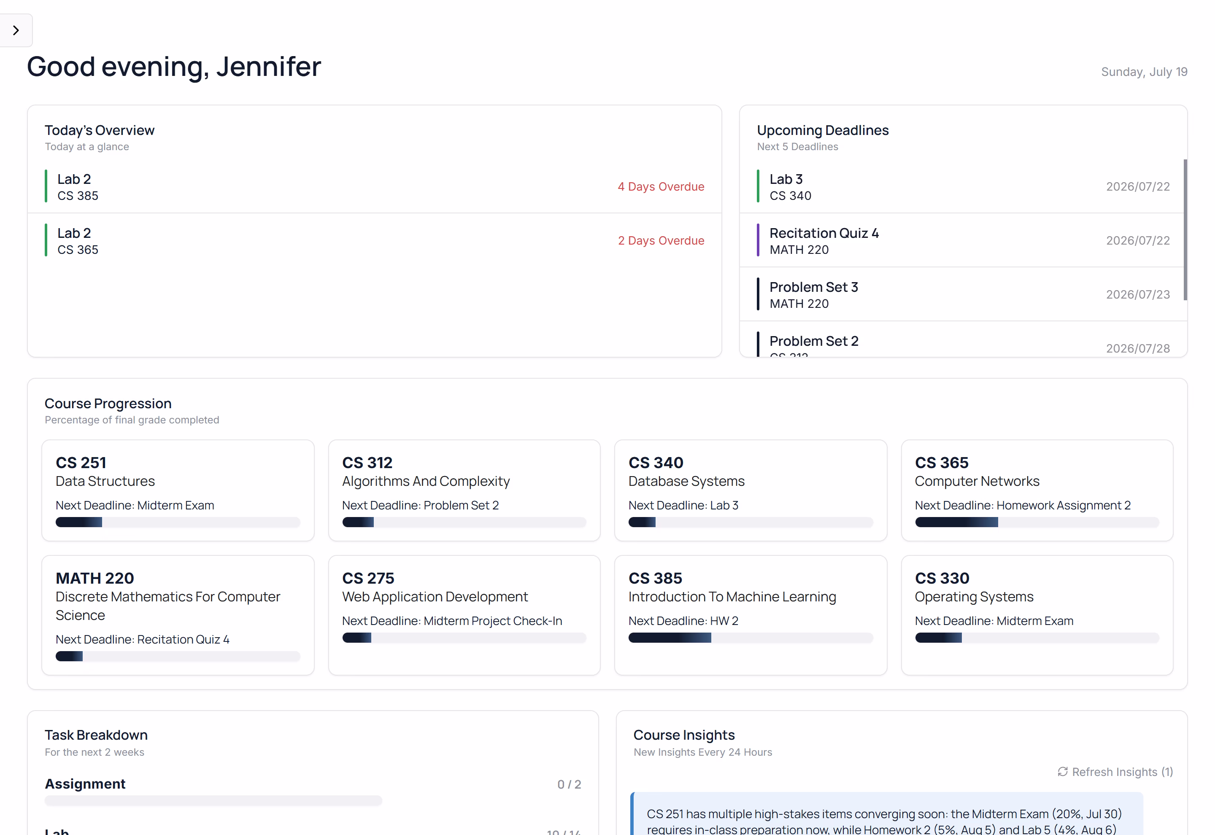Select Problem Set 3 MATH 220 deadline
Viewport: 1215px width, 835px height.
point(962,294)
